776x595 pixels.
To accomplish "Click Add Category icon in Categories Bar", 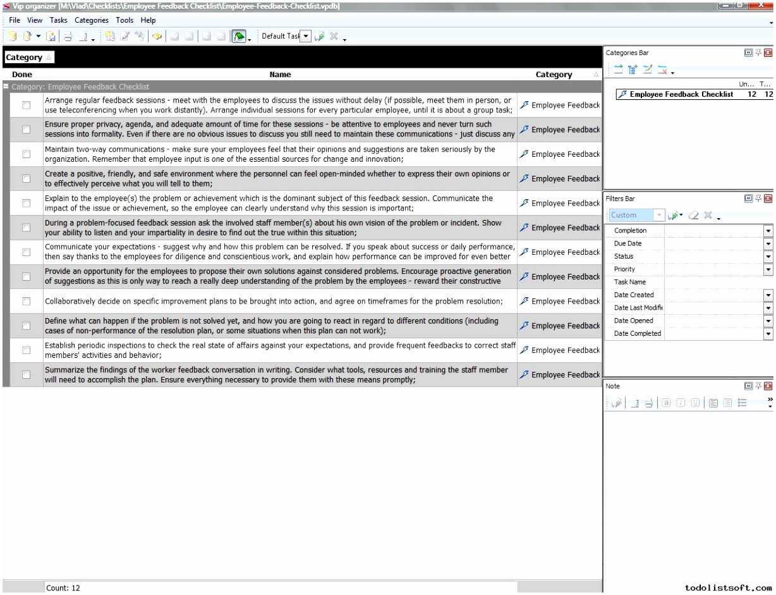I will [618, 70].
